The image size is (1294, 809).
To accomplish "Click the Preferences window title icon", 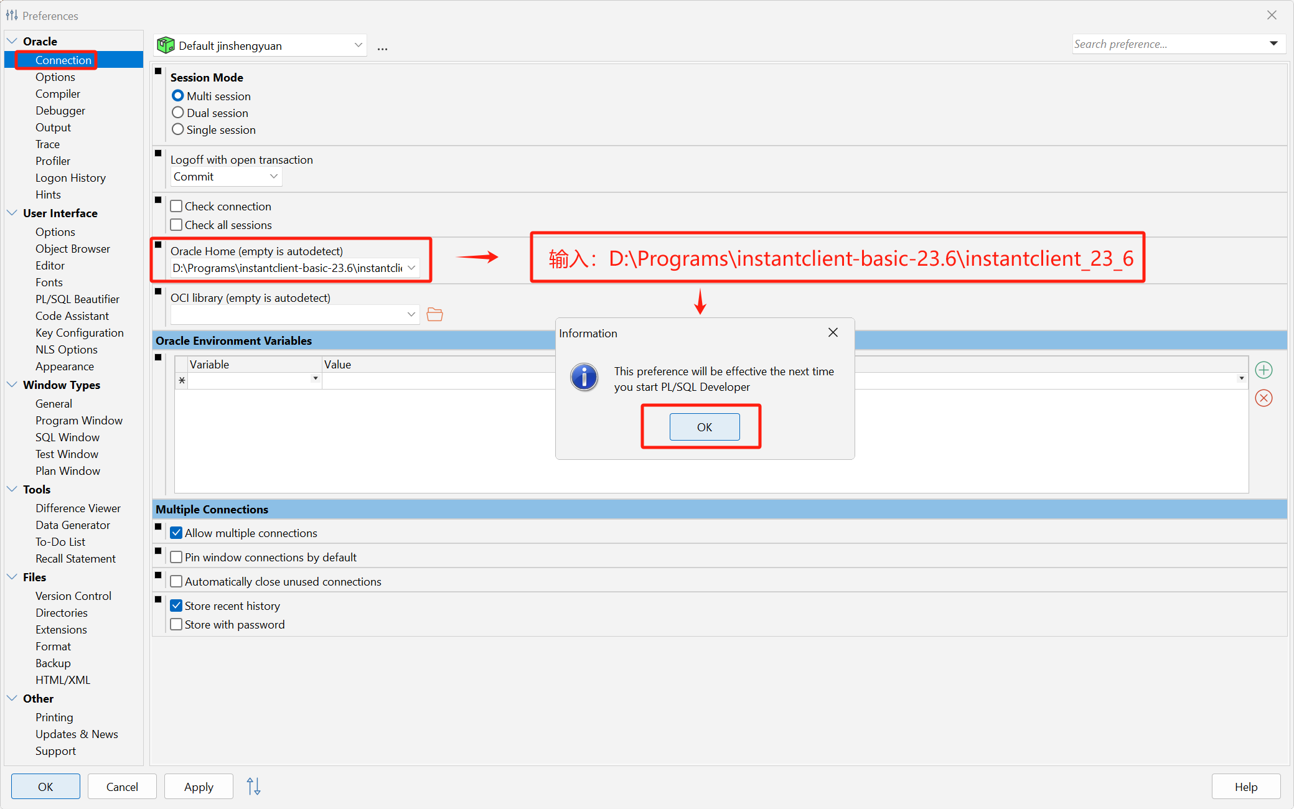I will (12, 15).
